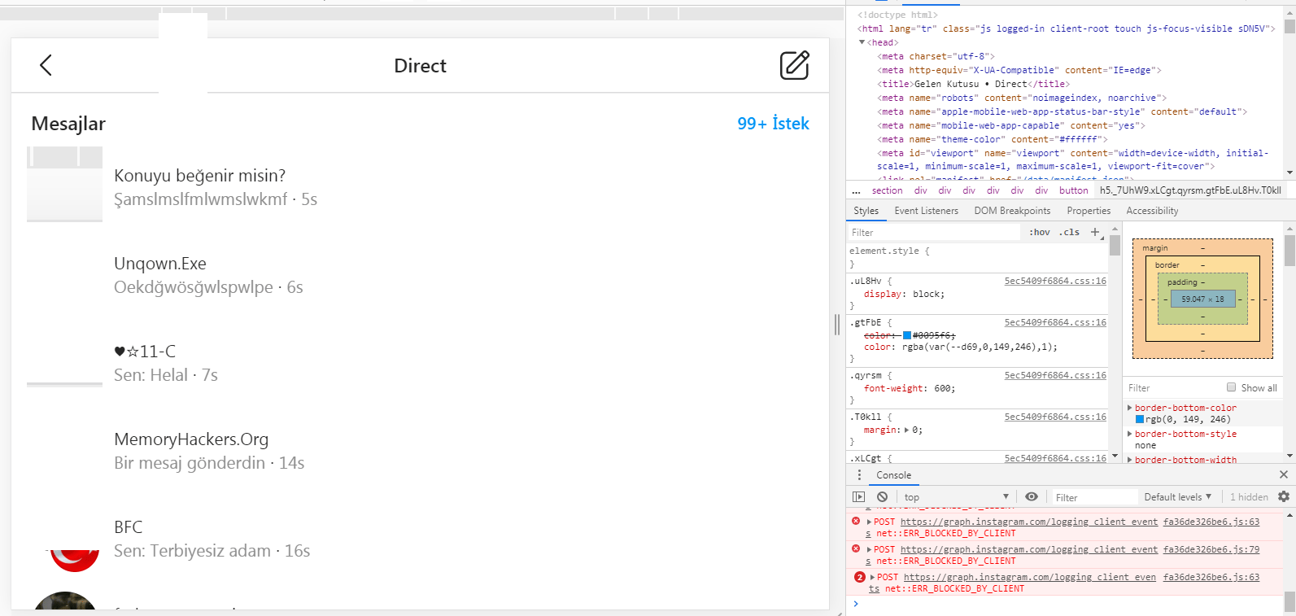This screenshot has height=616, width=1296.
Task: Switch to the Event Listeners tab
Action: [x=926, y=211]
